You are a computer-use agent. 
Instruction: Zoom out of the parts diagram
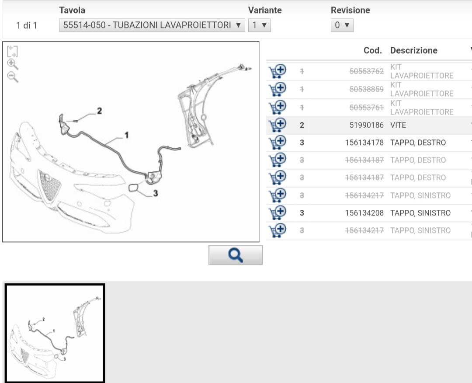(13, 77)
